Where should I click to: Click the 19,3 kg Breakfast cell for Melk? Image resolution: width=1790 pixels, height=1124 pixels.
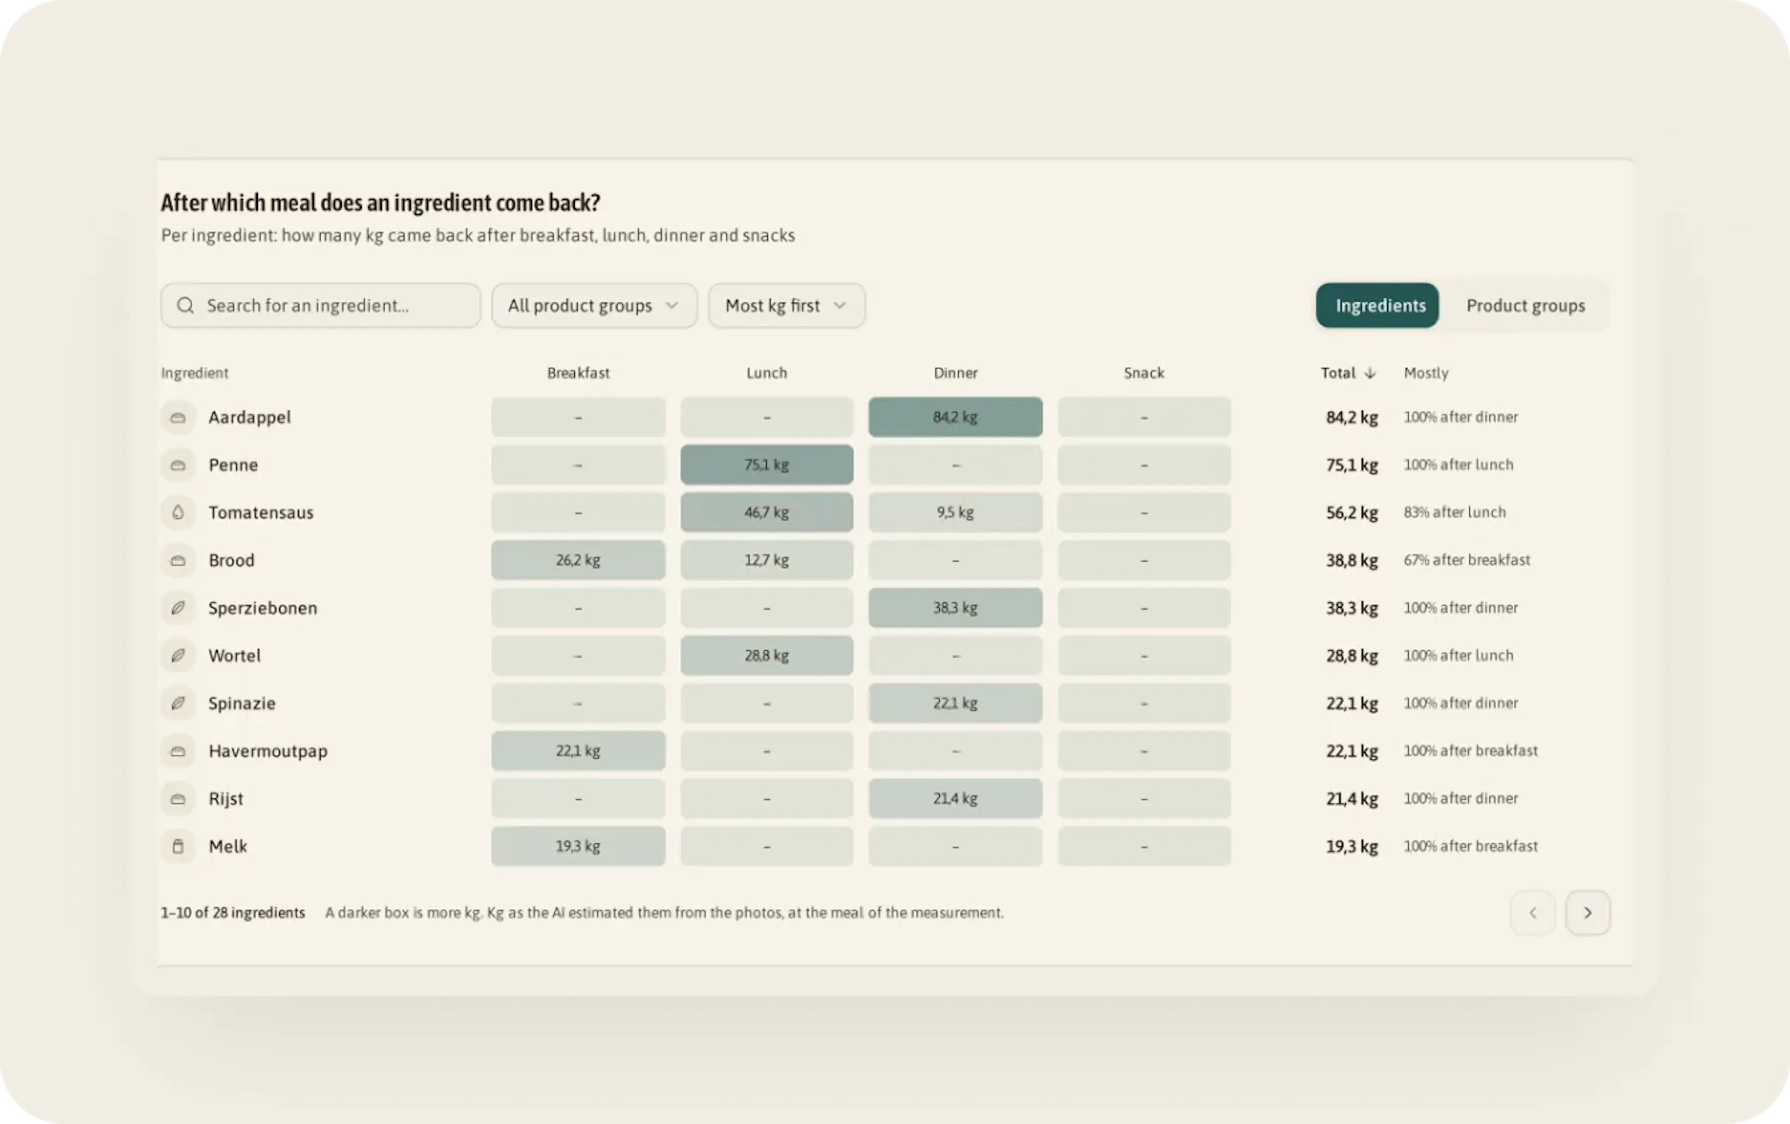[578, 846]
